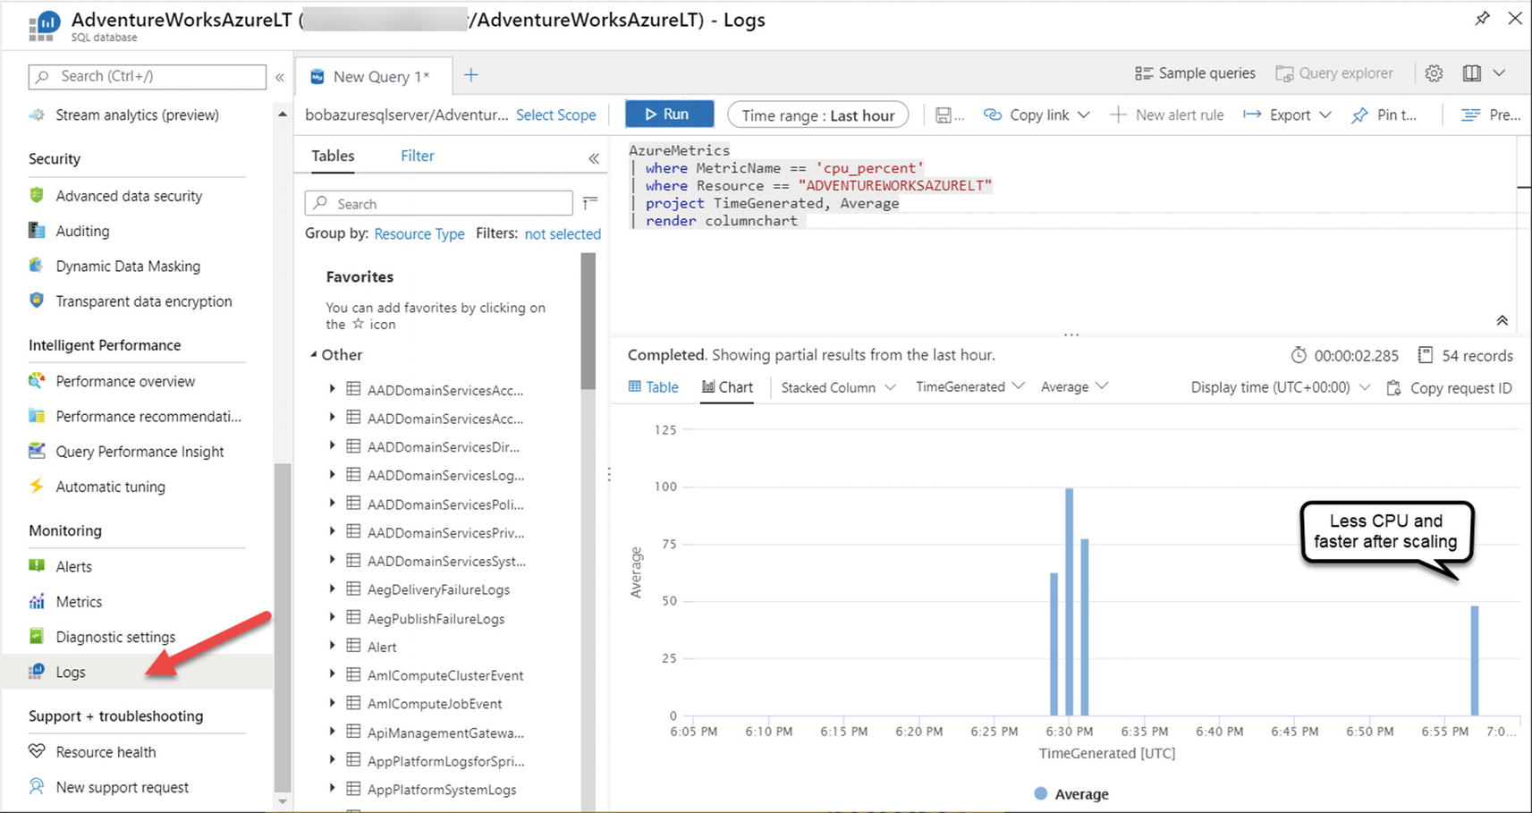This screenshot has width=1532, height=813.
Task: Run the query
Action: (669, 114)
